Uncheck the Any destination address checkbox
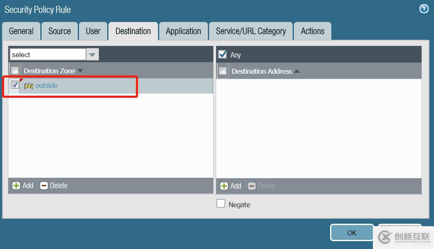Viewport: 434px width, 249px height. click(223, 54)
